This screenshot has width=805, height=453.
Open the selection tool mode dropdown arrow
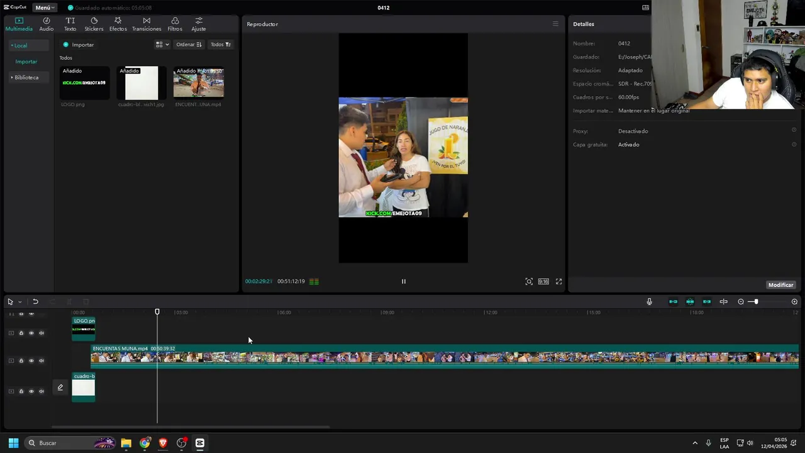pos(19,302)
